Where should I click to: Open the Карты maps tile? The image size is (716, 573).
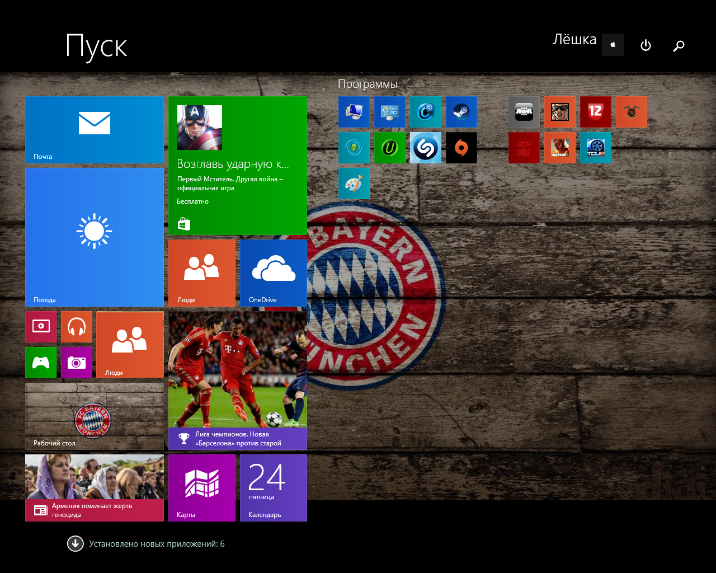202,488
